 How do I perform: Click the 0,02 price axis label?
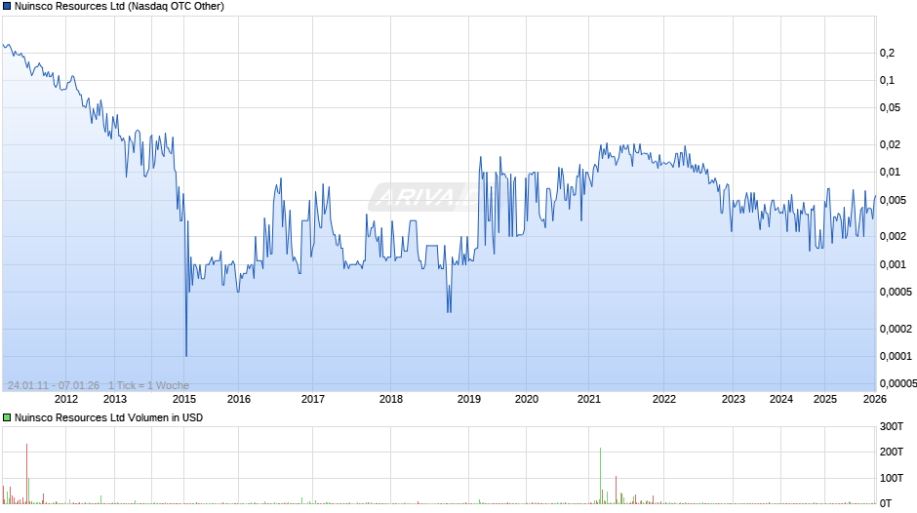(890, 144)
